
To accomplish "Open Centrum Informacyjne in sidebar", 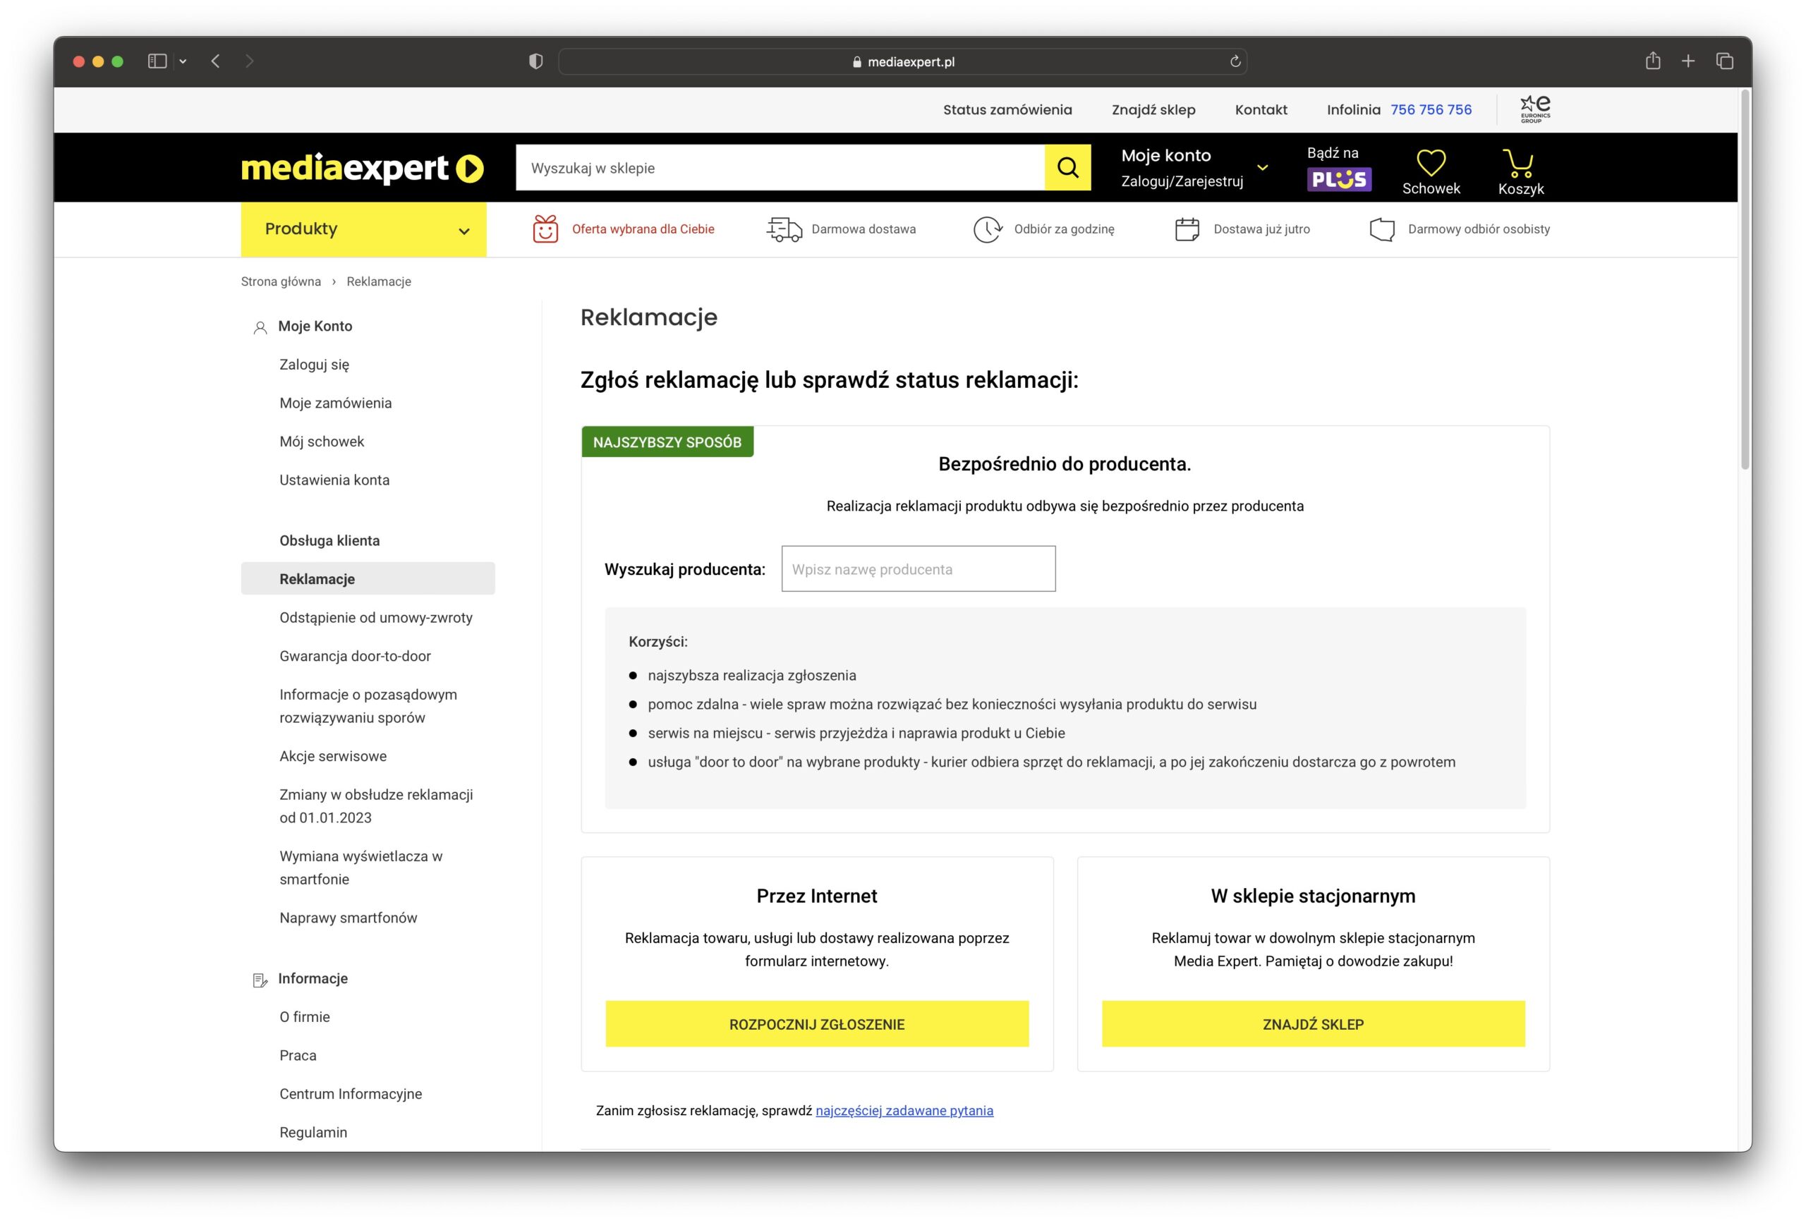I will pos(351,1094).
